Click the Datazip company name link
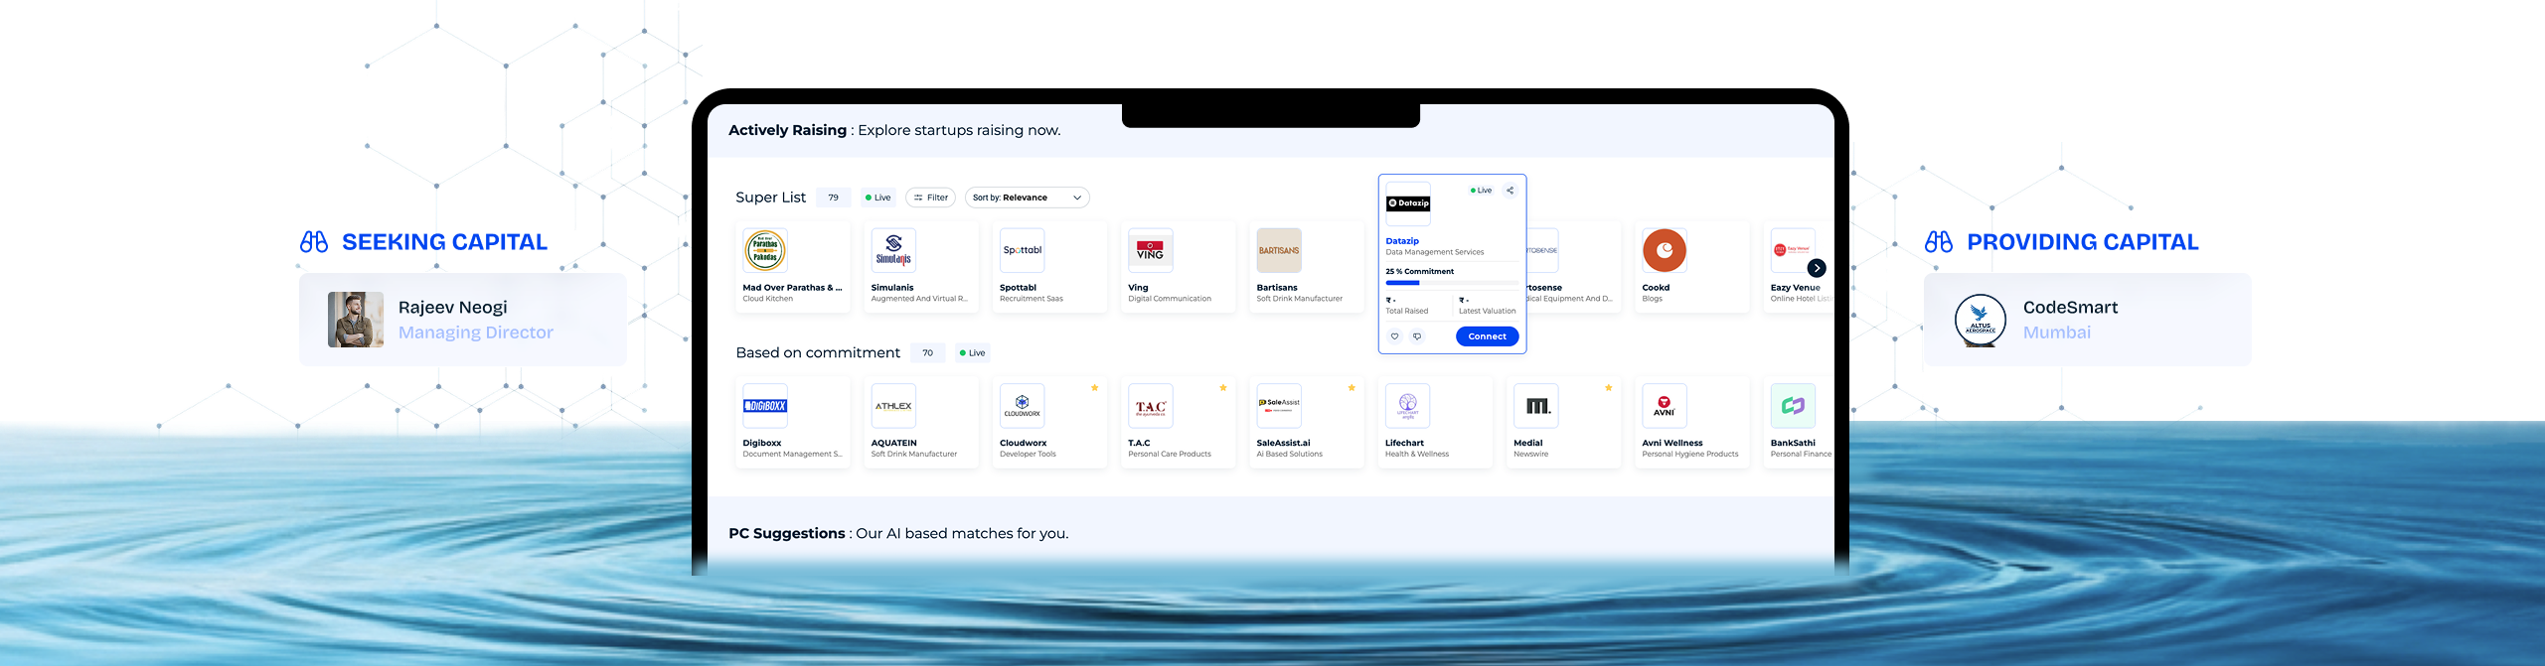Screen dimensions: 2545x666 pos(1402,241)
